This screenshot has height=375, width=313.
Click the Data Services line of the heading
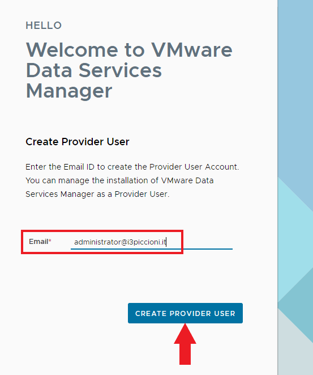94,70
